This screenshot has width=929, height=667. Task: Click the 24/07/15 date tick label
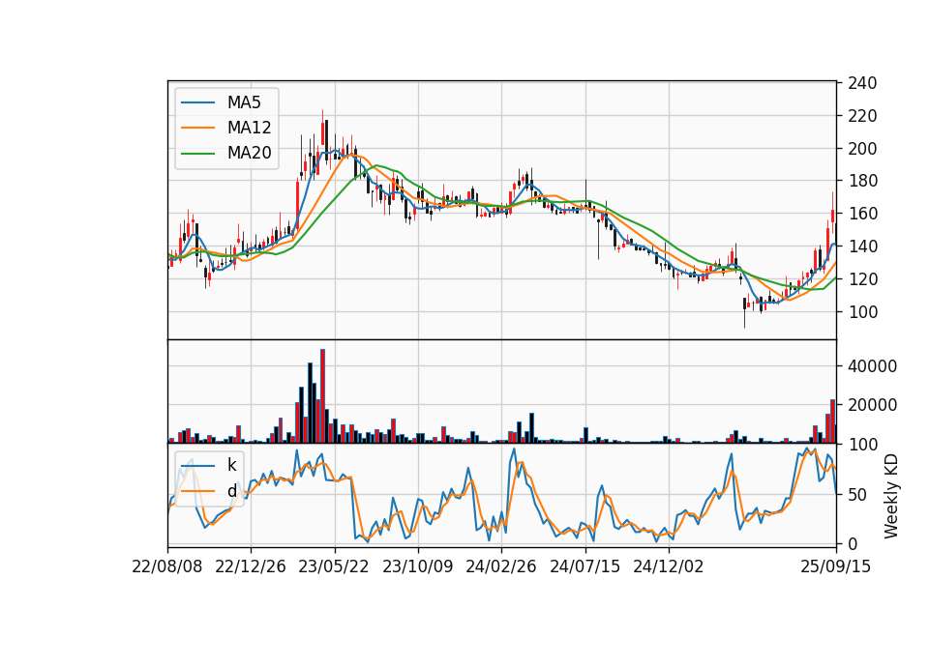pyautogui.click(x=584, y=566)
